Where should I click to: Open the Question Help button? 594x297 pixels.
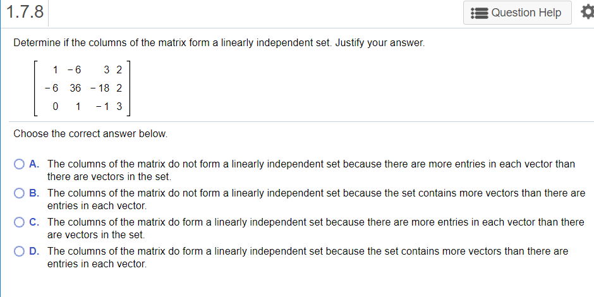coord(517,13)
